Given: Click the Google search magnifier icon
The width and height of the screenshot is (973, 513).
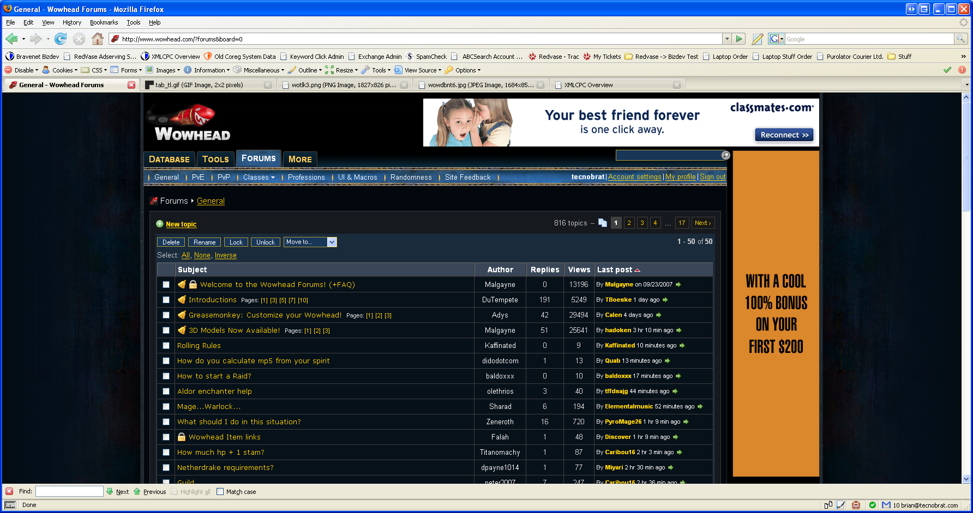Looking at the screenshot, I should click(x=960, y=39).
